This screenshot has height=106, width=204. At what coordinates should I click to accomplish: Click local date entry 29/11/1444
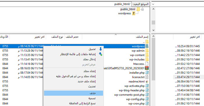pos(187,77)
